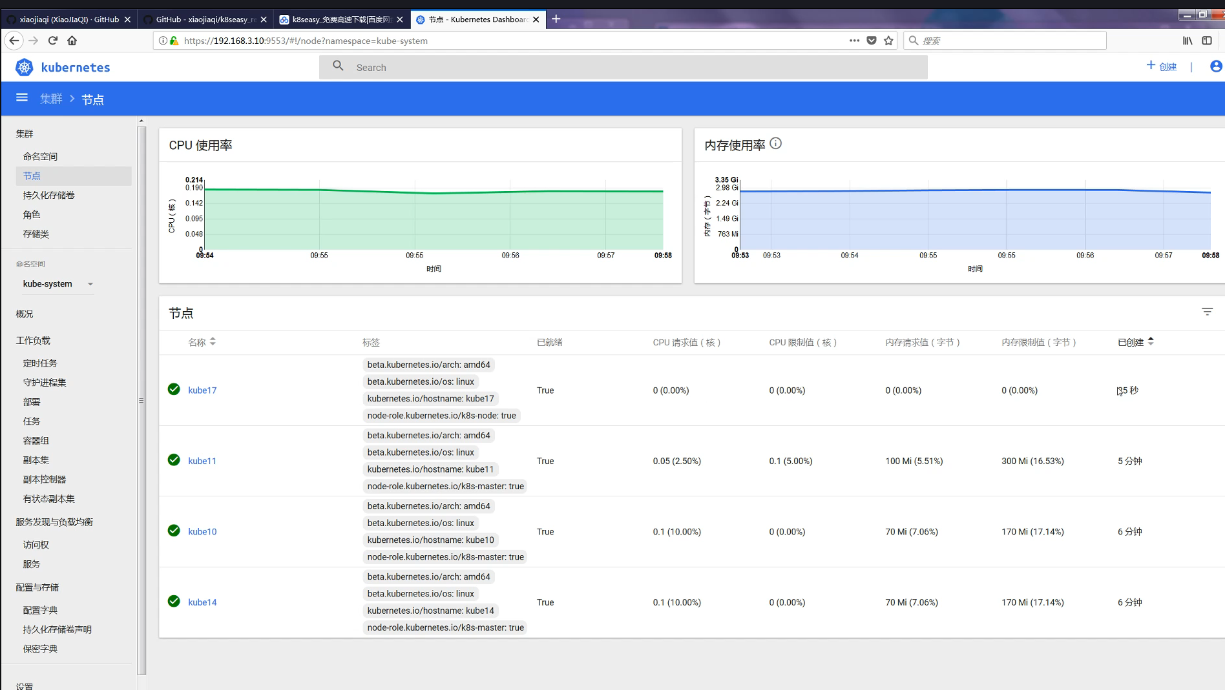Switch to k8seasy Baidu download tab

coord(340,19)
